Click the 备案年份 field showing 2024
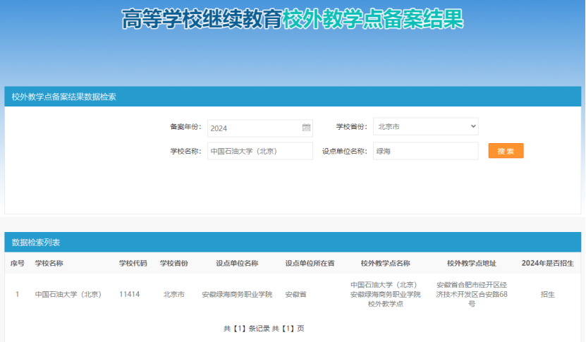Screen dimensions: 586x342 (254, 128)
